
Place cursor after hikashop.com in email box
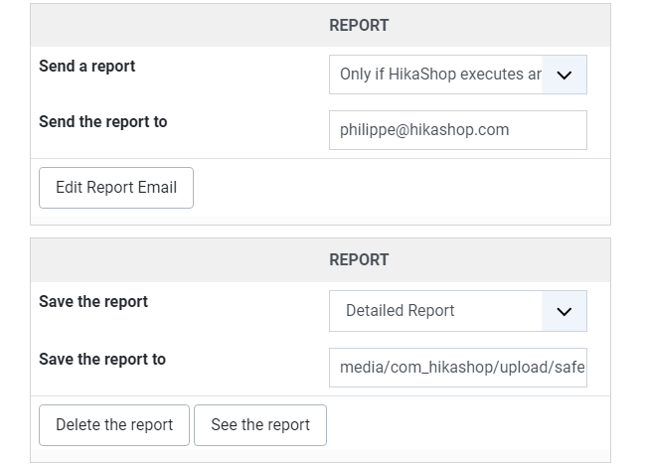point(510,130)
